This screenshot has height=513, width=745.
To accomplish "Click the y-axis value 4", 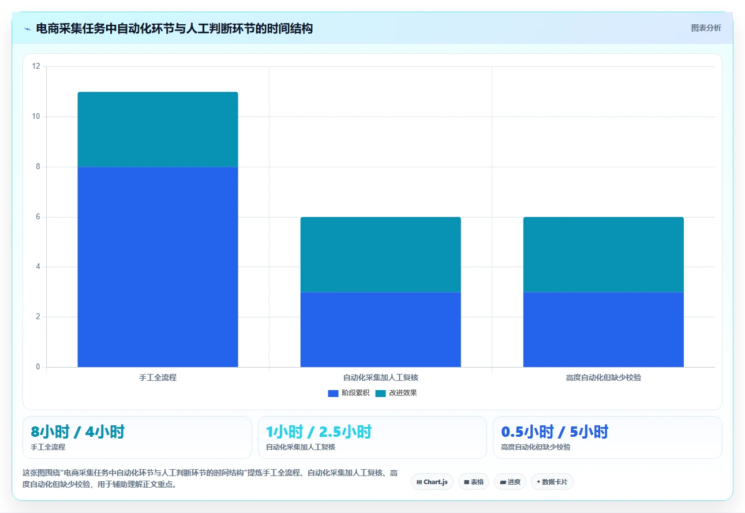I will coord(38,267).
